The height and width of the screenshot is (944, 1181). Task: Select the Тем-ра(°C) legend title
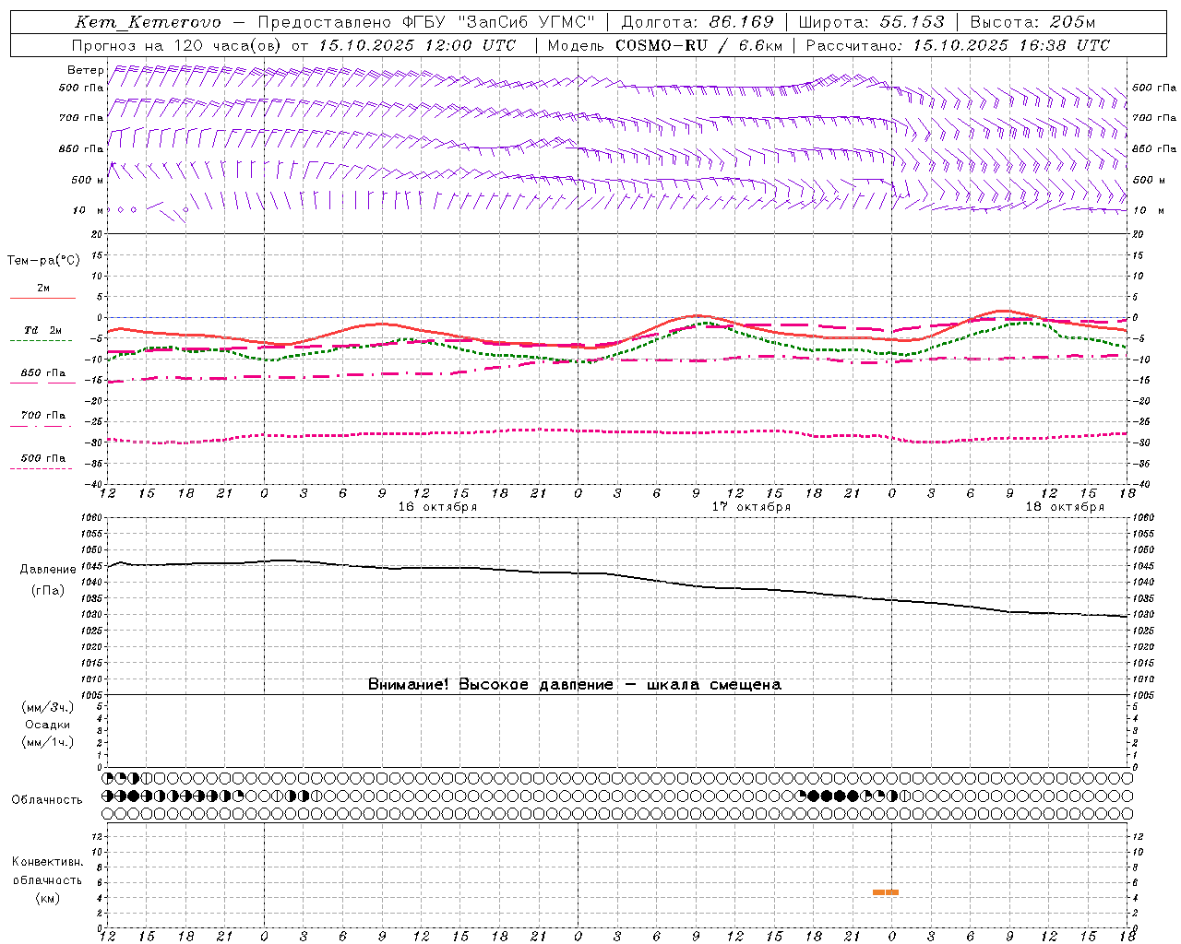[43, 261]
